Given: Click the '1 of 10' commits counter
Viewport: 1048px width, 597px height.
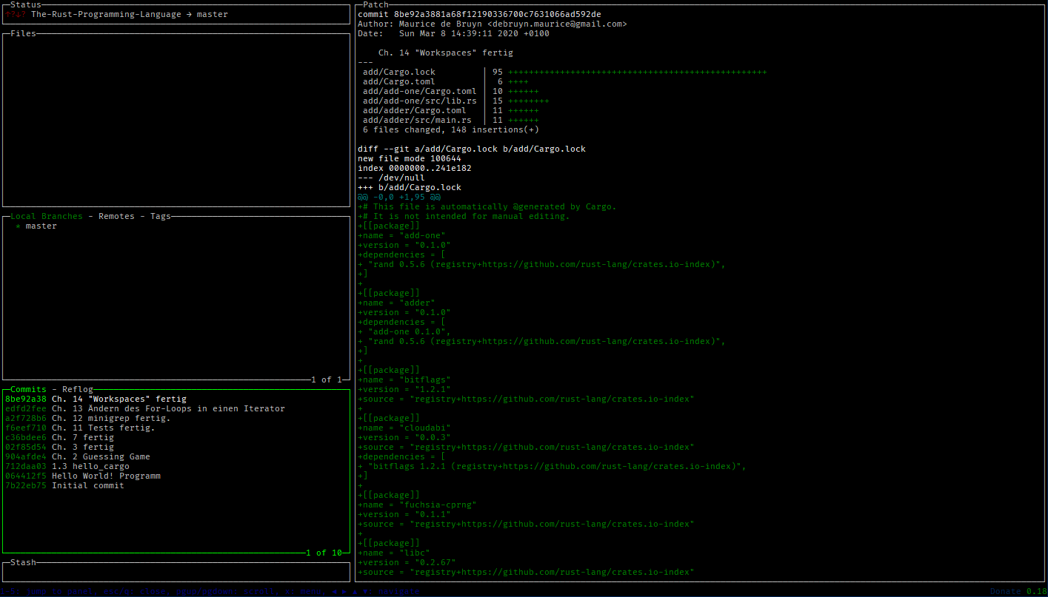Looking at the screenshot, I should 324,553.
